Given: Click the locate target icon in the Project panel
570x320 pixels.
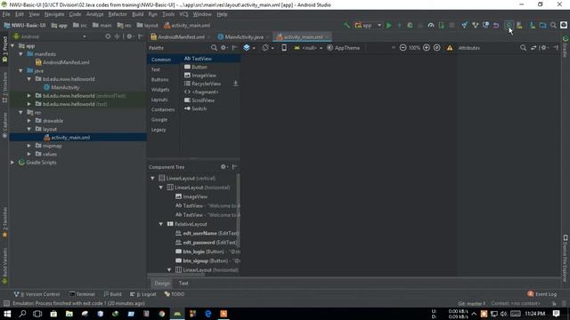Looking at the screenshot, I should pos(108,36).
